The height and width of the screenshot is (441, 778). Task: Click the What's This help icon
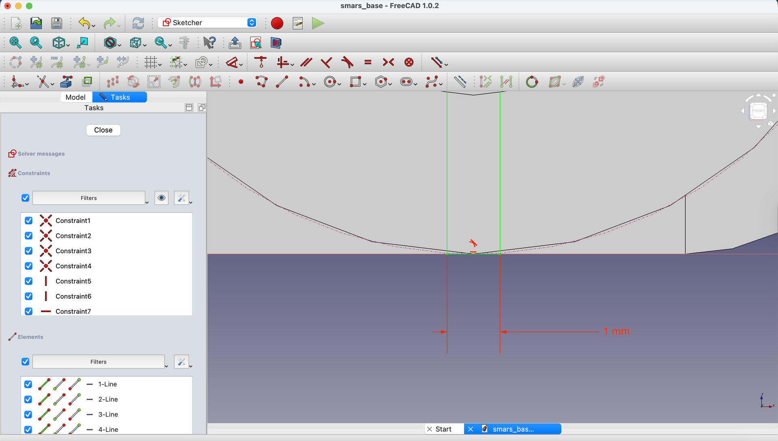point(209,43)
